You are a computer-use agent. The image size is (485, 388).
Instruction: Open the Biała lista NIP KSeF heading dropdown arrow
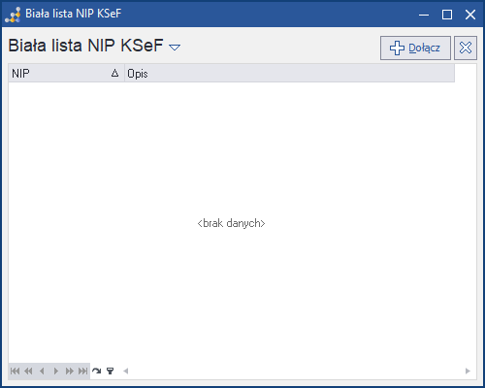point(175,48)
